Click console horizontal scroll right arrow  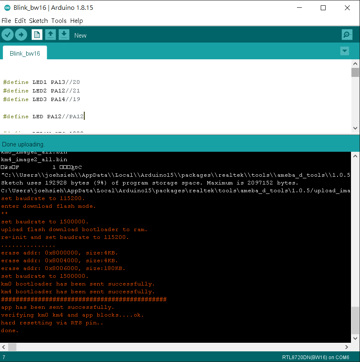(x=346, y=347)
